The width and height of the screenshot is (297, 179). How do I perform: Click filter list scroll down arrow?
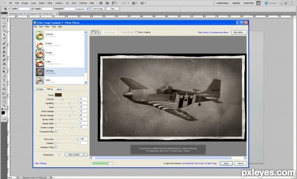[86, 83]
